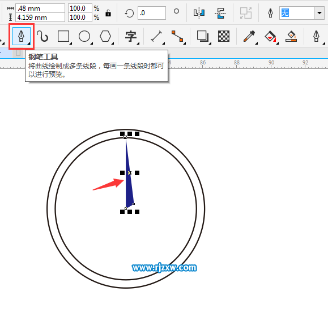The image size is (328, 313).
Task: Click the Mirror Horizontally icon
Action: [x=199, y=13]
